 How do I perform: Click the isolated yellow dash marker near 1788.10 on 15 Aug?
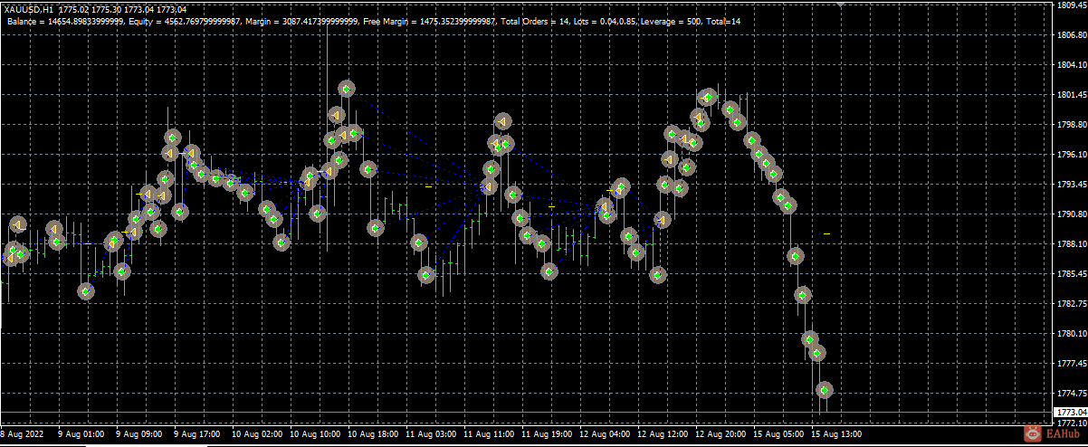(826, 233)
